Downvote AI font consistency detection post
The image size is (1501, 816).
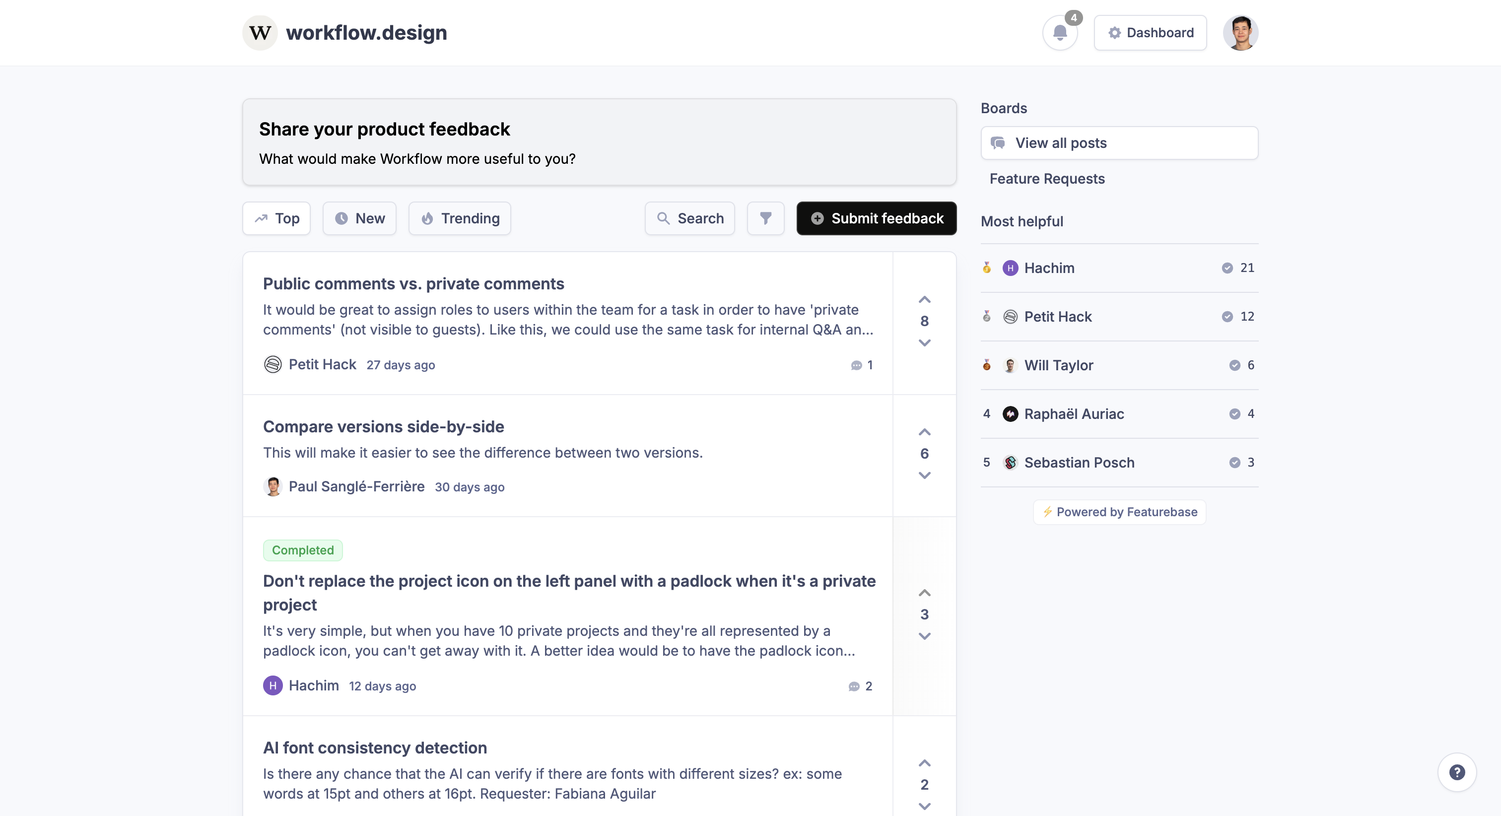[x=925, y=806]
